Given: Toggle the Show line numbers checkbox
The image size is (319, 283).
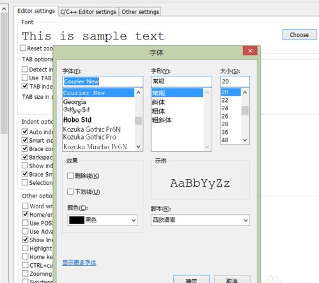Looking at the screenshot, I should point(25,240).
